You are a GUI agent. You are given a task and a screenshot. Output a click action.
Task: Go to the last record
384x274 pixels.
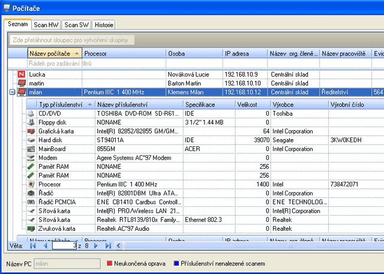pyautogui.click(x=108, y=246)
